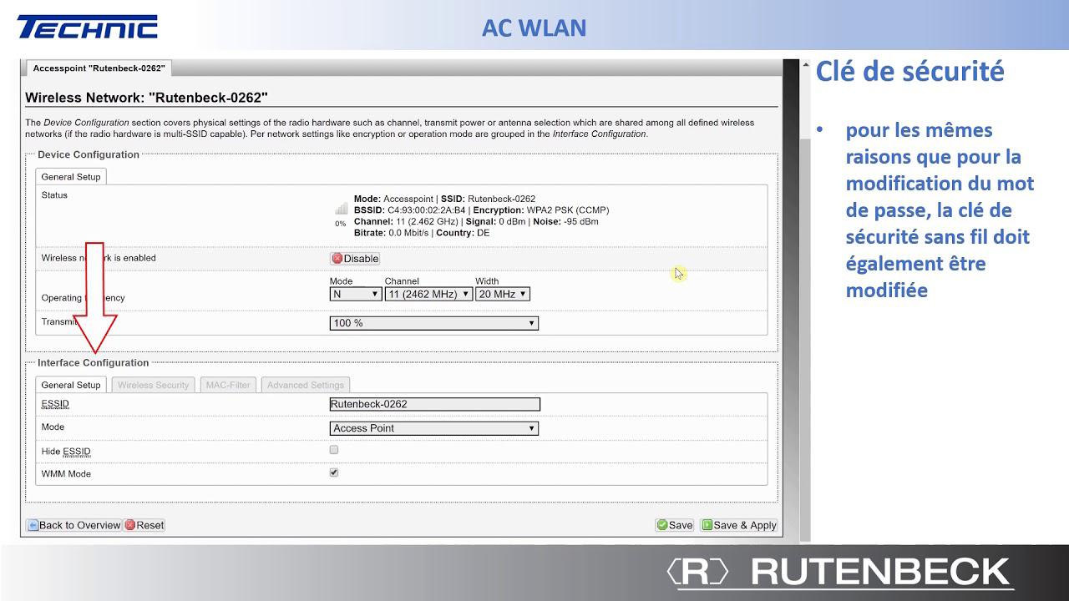Select the Interface Configuration General Setup tab
Screen dimensions: 1069x601
(71, 385)
